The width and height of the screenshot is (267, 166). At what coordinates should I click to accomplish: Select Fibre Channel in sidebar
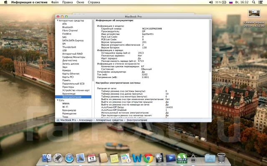pyautogui.click(x=70, y=30)
